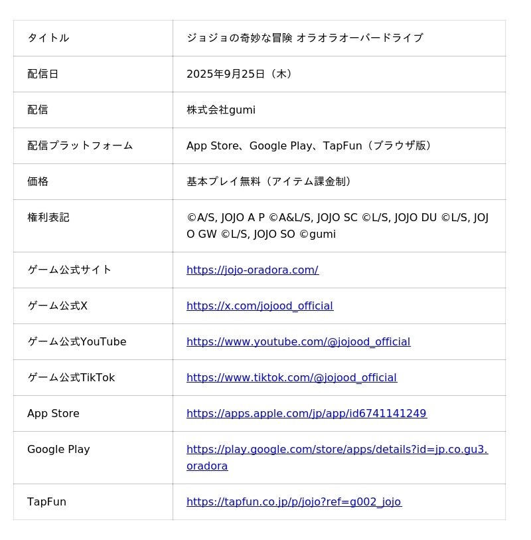Open the jojo-oradora.com official site link
This screenshot has width=531, height=540.
point(252,270)
